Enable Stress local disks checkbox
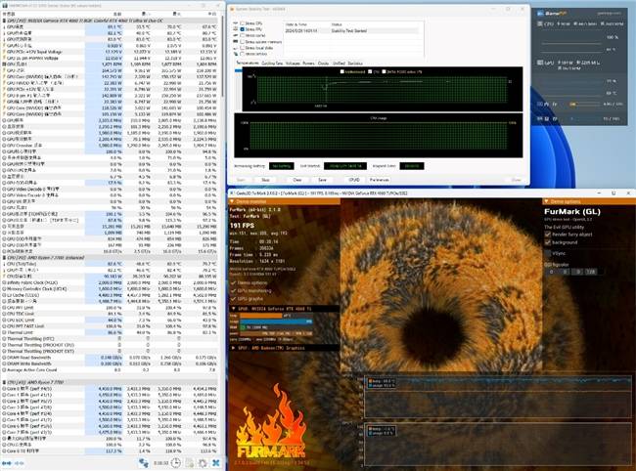This screenshot has width=636, height=471. point(242,47)
